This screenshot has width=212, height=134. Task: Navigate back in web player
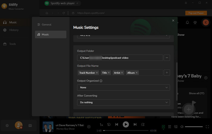point(52,13)
